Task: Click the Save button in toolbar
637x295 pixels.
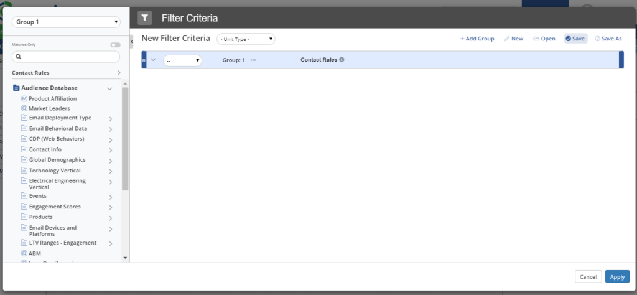Action: point(575,39)
